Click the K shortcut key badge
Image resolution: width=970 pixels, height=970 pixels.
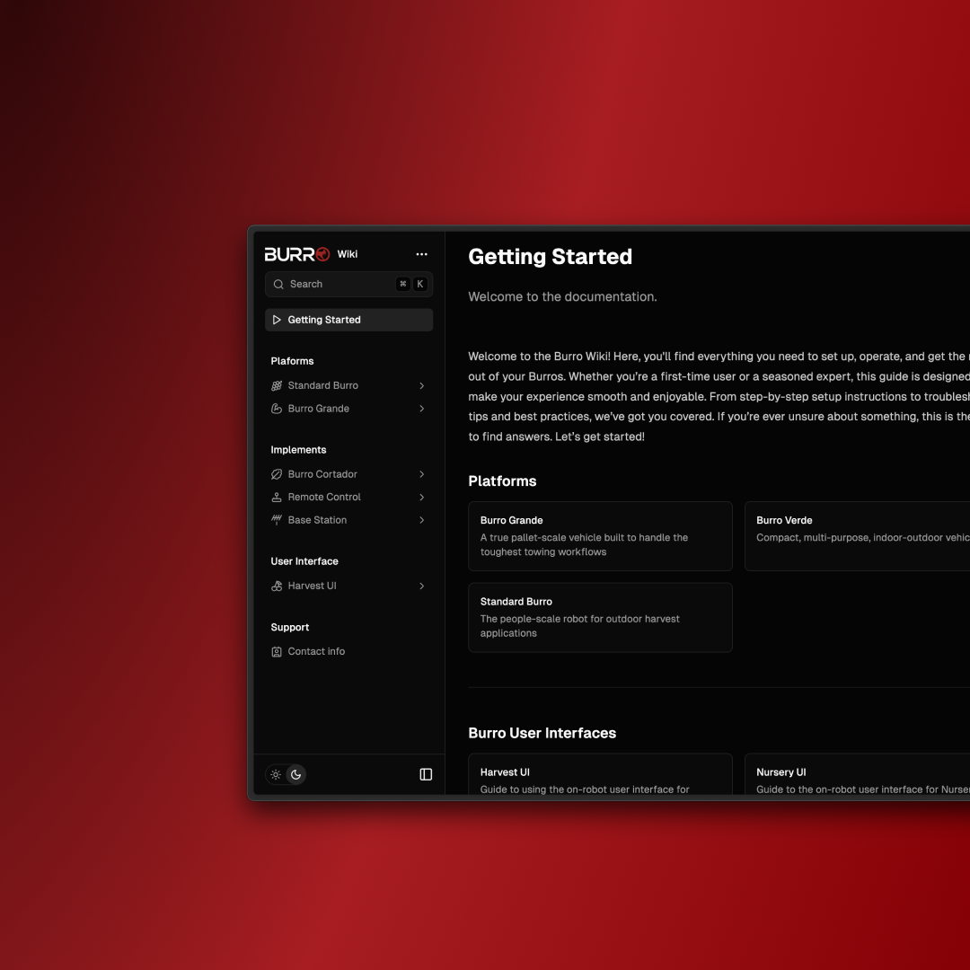tap(420, 284)
